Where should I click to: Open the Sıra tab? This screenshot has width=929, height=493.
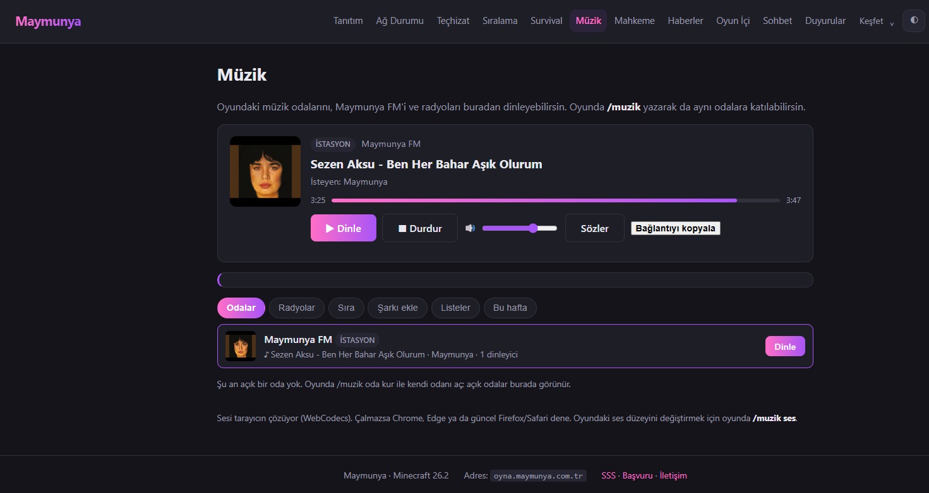[x=346, y=308]
